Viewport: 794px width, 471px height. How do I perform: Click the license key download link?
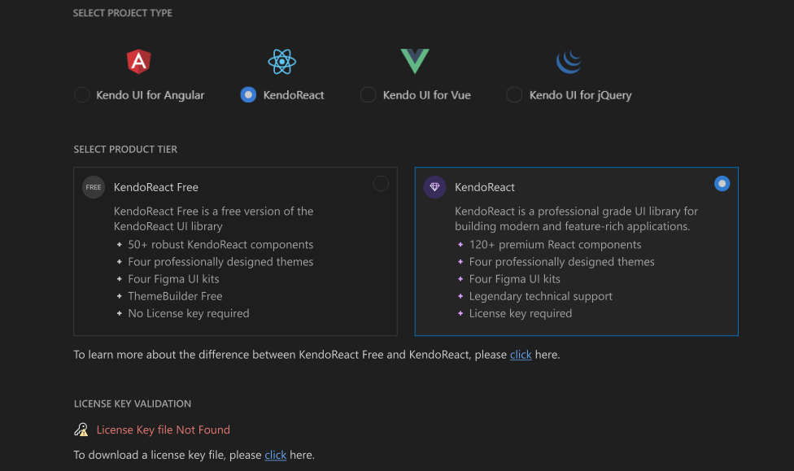click(x=275, y=455)
